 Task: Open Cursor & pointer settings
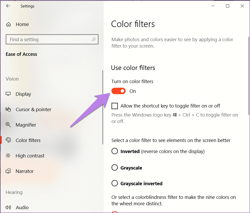(34, 109)
